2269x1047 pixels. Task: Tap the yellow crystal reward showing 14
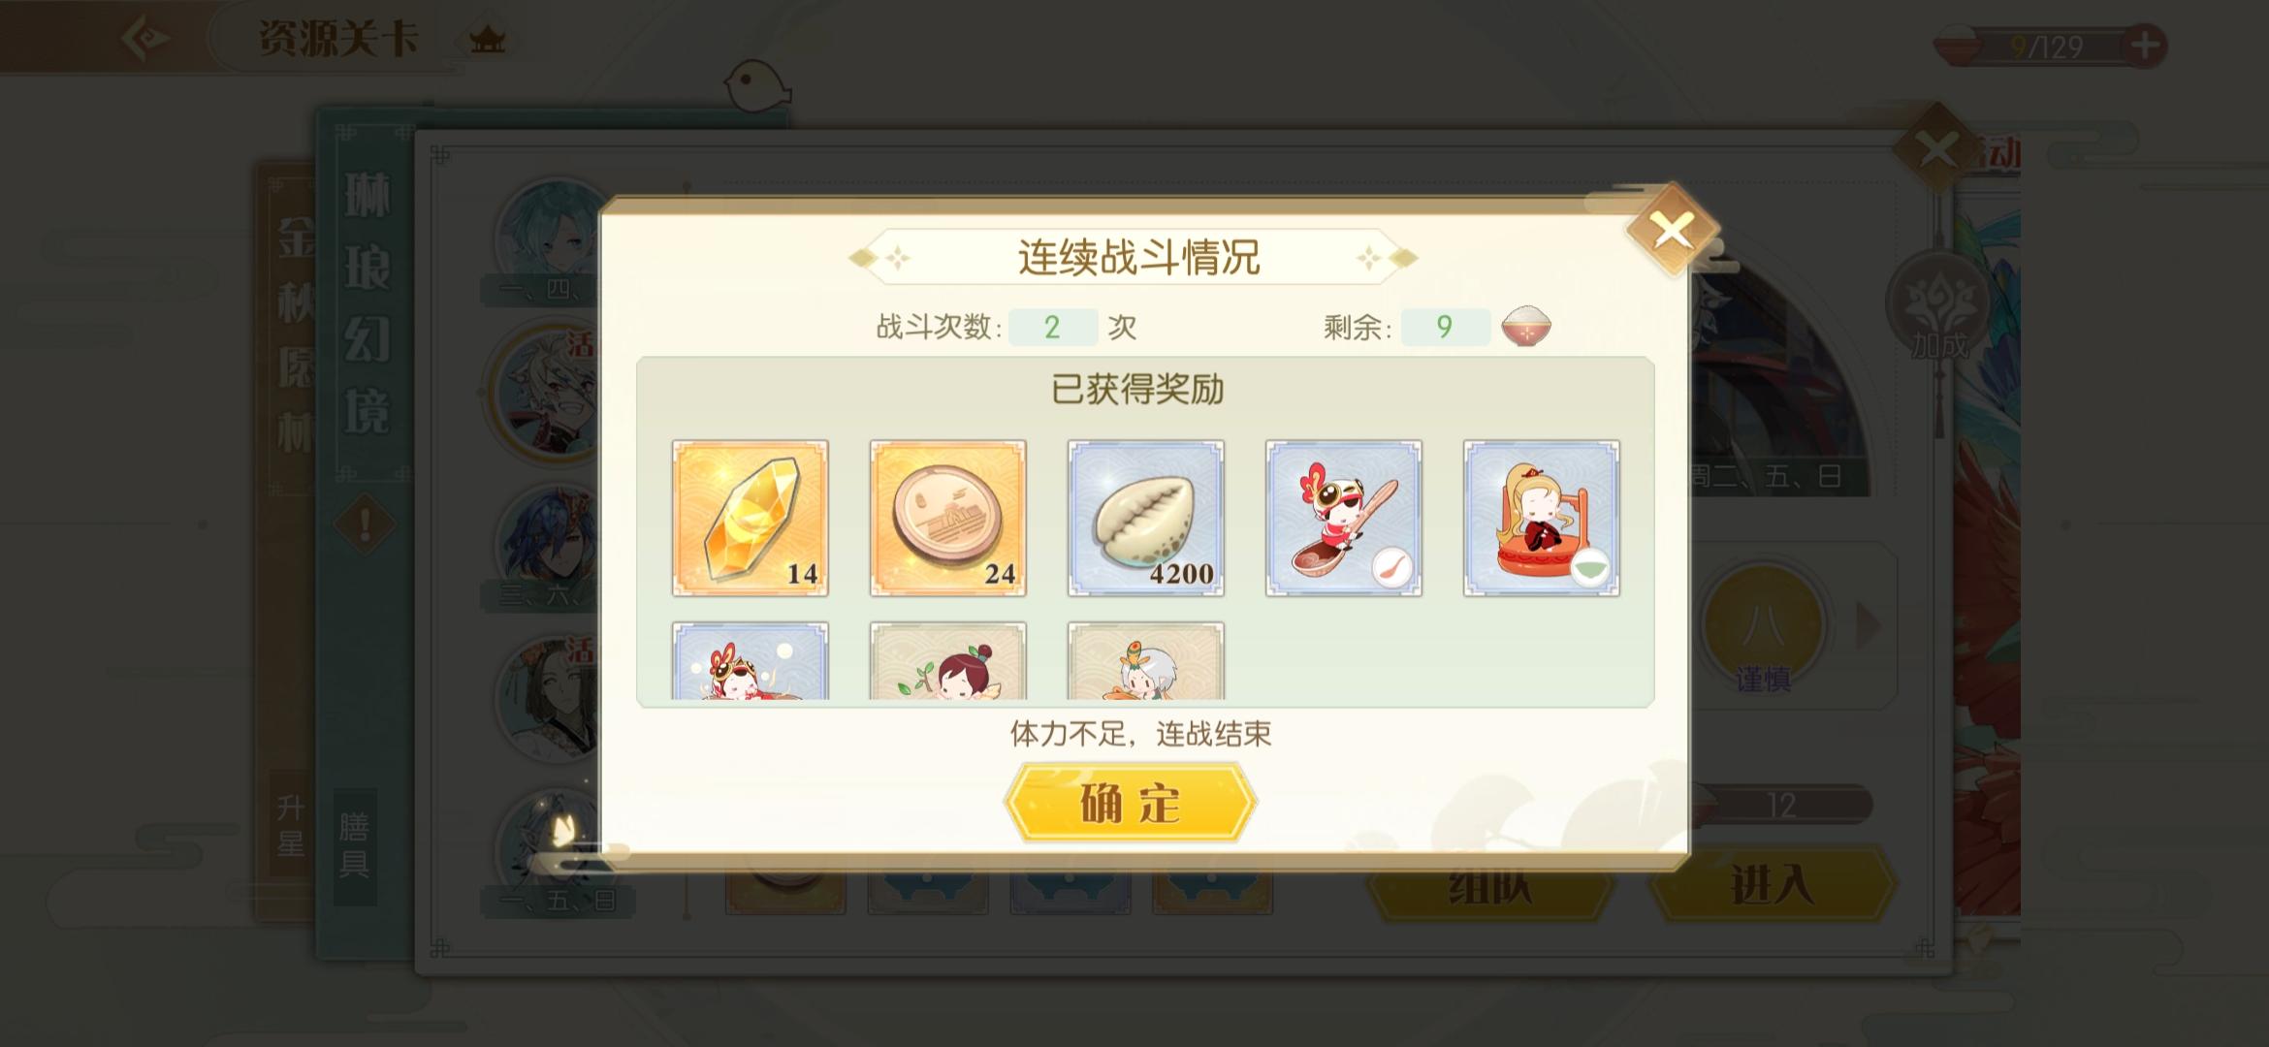751,518
